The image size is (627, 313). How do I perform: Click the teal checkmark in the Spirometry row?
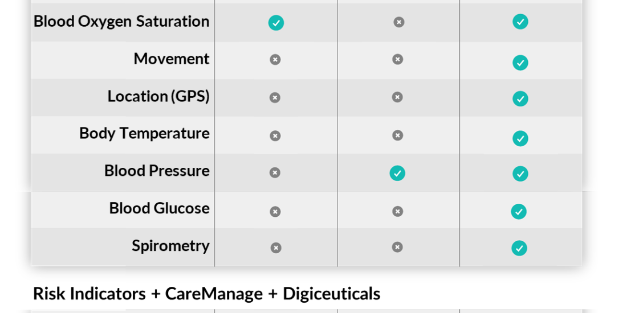(519, 248)
